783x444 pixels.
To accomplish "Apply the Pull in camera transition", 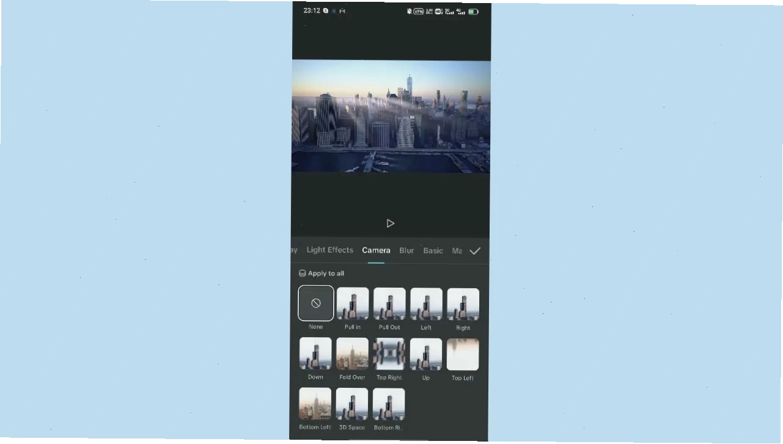I will (x=353, y=304).
